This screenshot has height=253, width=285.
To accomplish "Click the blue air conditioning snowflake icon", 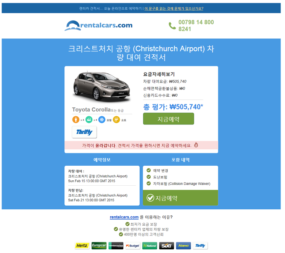I will pos(102,120).
